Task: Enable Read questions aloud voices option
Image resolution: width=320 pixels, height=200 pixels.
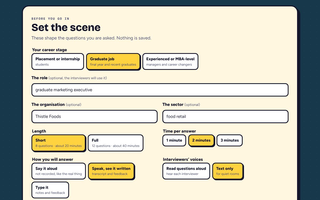Action: pos(186,171)
